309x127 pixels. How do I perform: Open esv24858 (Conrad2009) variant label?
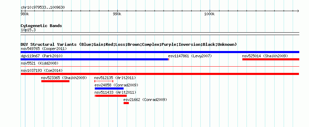point(116,85)
